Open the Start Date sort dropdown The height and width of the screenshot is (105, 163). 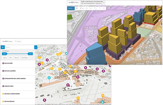pos(25,58)
